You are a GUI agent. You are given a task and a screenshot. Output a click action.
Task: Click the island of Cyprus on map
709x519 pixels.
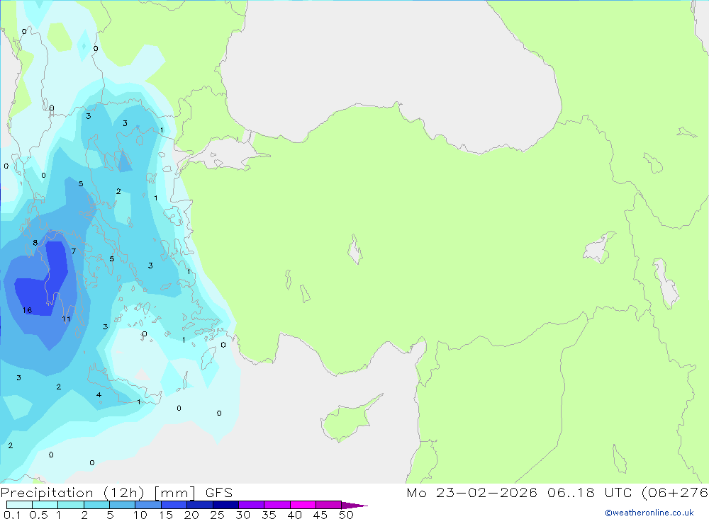point(348,420)
